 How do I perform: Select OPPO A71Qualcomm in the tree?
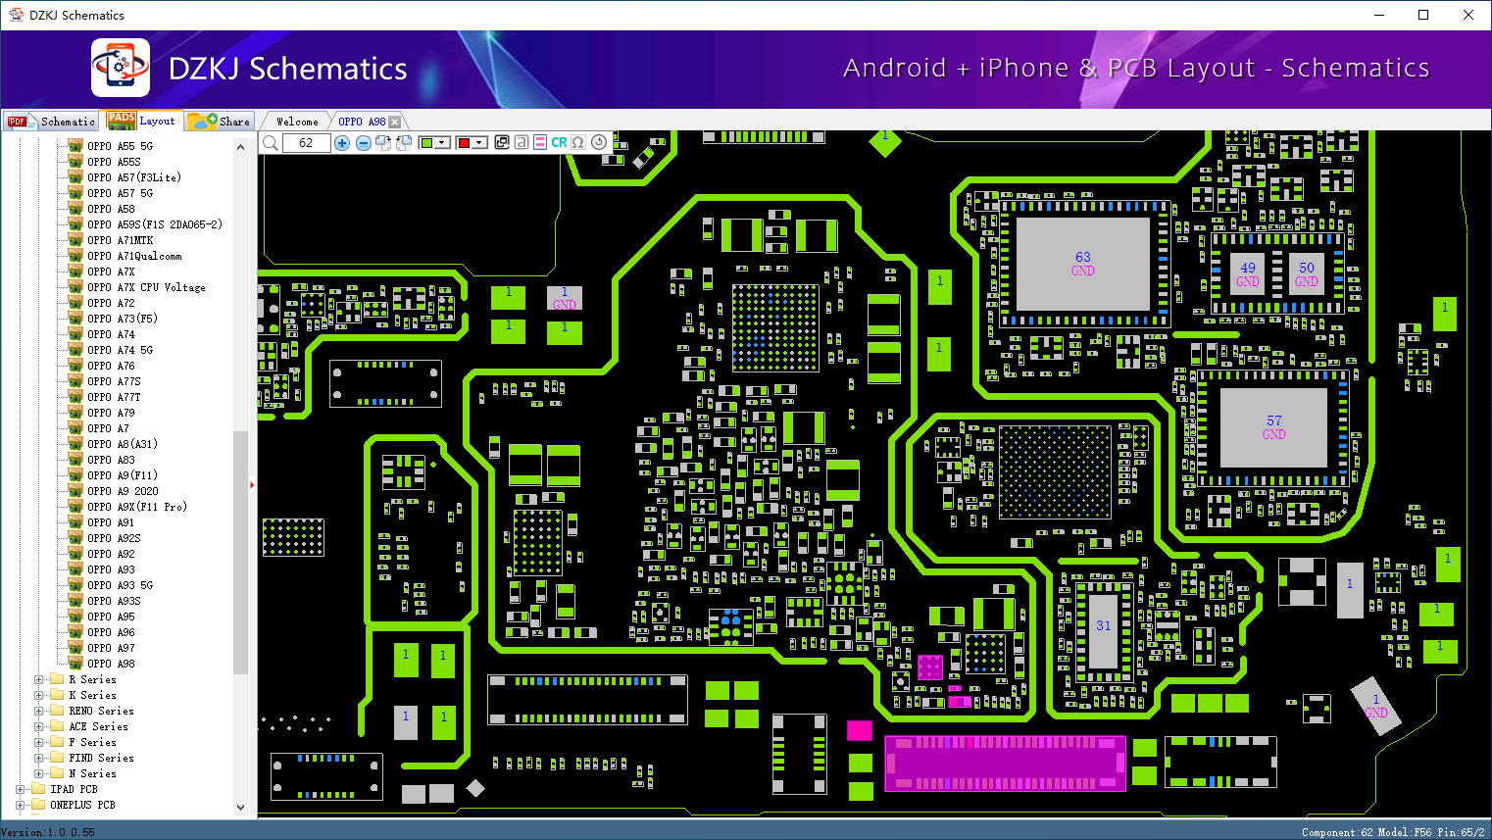134,256
